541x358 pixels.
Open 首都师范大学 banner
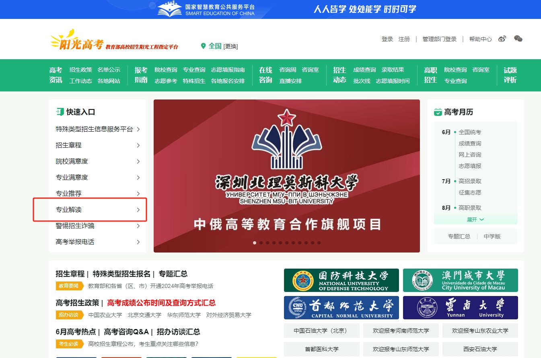(x=341, y=308)
